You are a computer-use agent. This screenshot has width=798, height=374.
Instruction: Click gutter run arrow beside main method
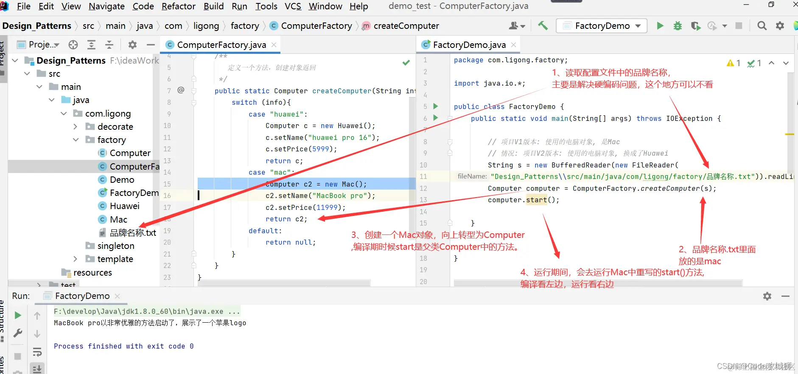click(435, 118)
